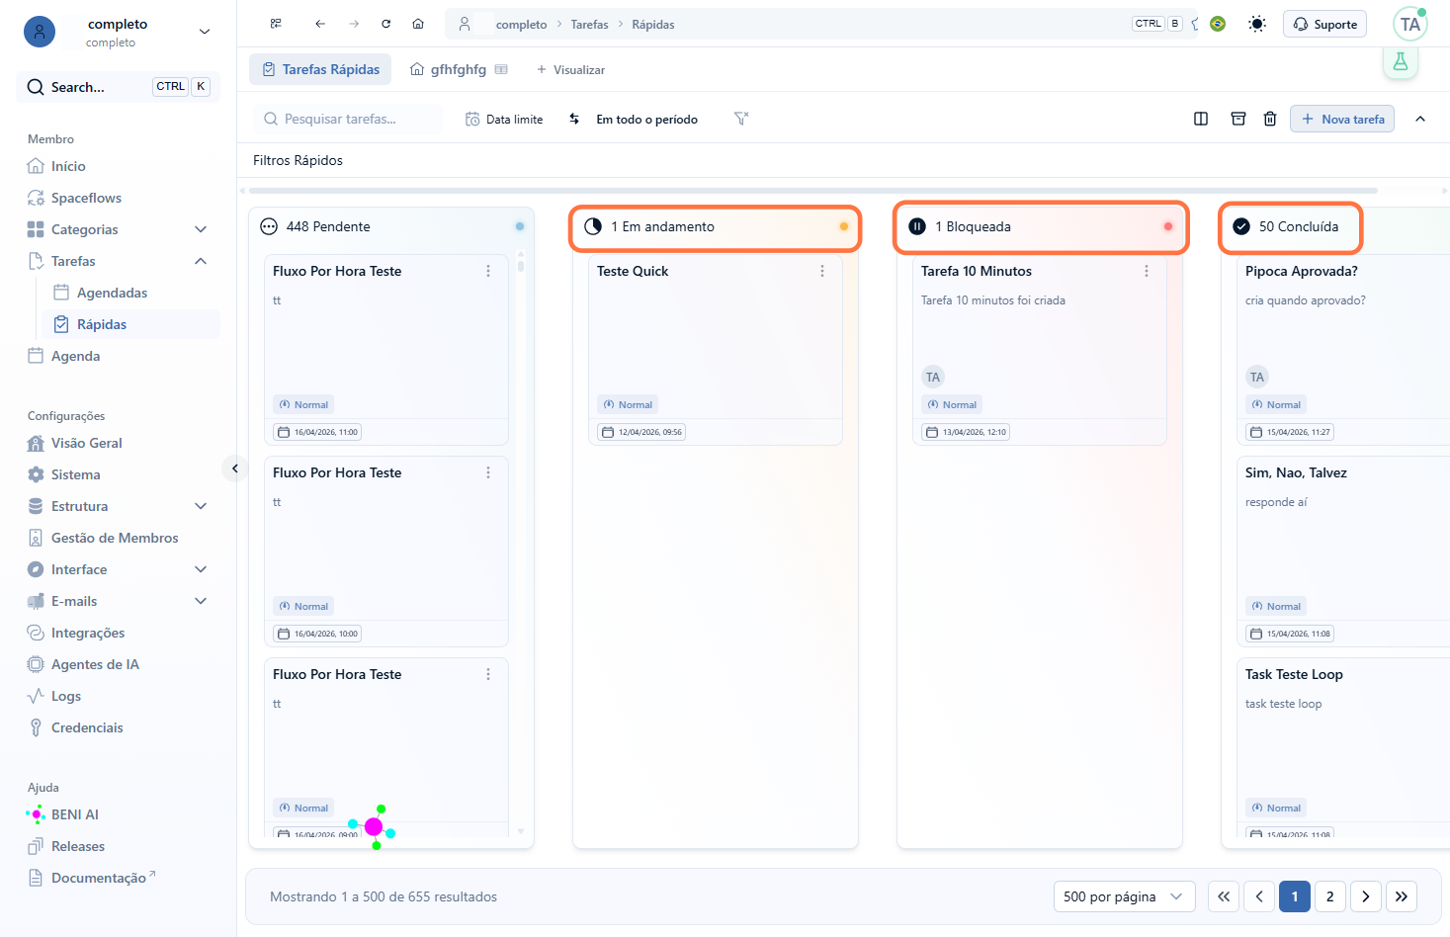The image size is (1450, 937).
Task: Clear filters with the funnel icon
Action: (741, 119)
